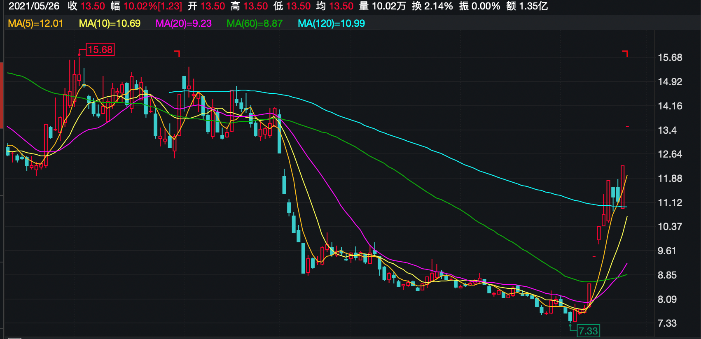Click the small red dash beside 13.4 axis level
Image resolution: width=701 pixels, height=339 pixels.
(627, 127)
